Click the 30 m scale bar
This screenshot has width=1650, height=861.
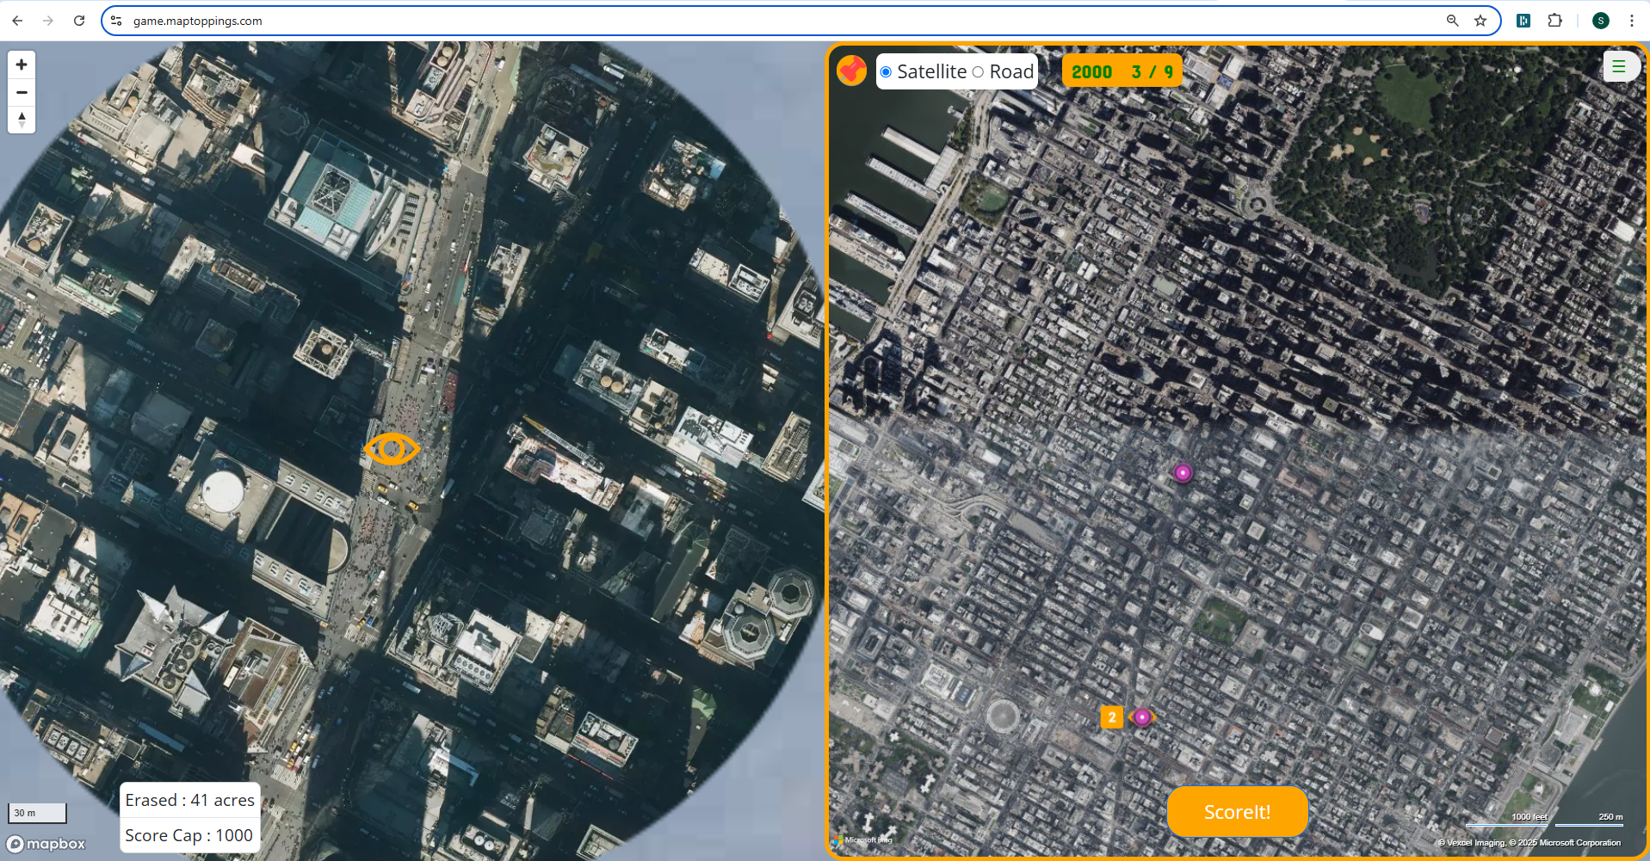(x=37, y=813)
